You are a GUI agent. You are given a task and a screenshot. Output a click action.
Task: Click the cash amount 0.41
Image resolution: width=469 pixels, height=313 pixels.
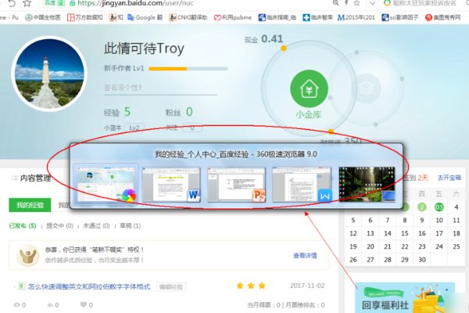click(x=272, y=38)
